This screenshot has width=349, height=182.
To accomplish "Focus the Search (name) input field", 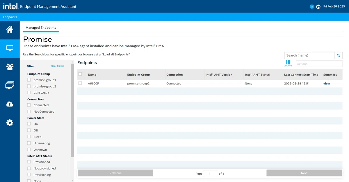I will click(x=309, y=55).
